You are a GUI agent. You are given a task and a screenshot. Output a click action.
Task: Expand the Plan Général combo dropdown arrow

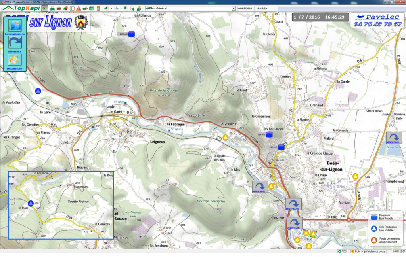coord(233,9)
